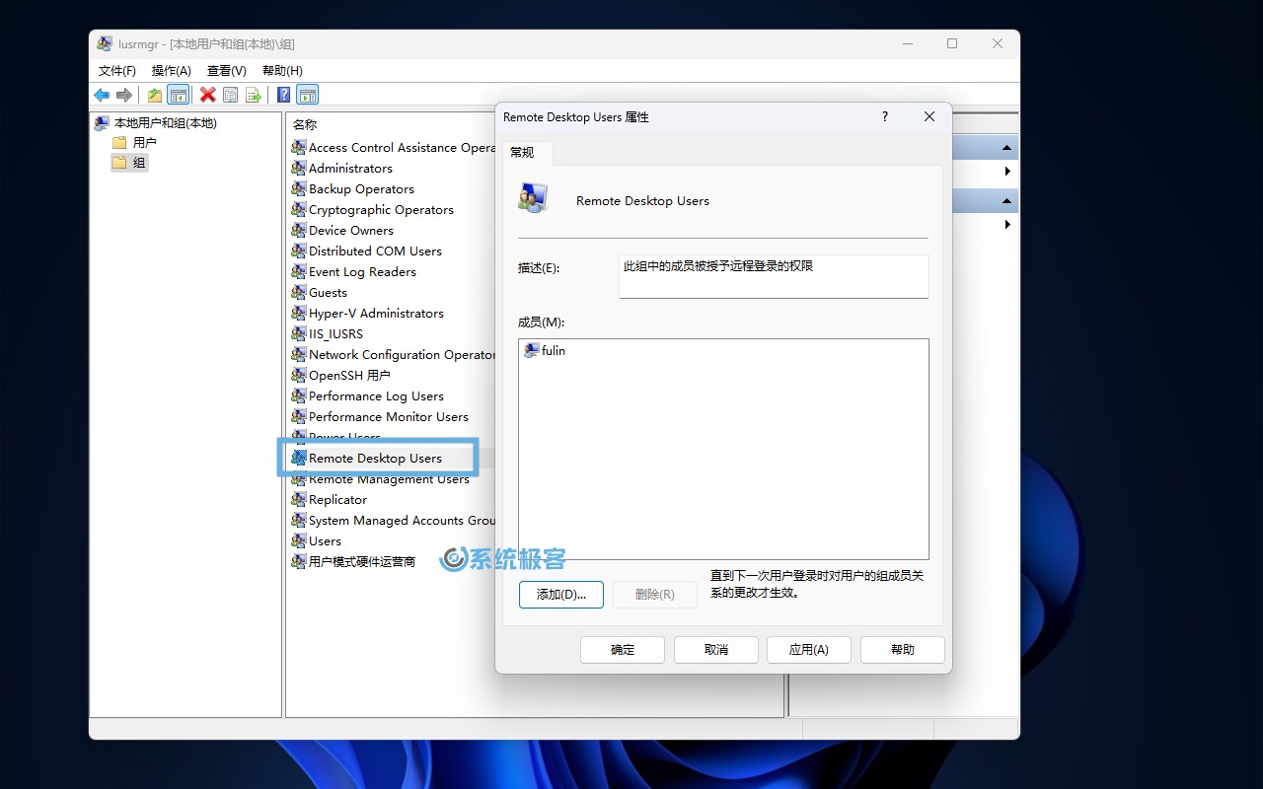
Task: Click the 帮助 button in the dialog
Action: [903, 649]
